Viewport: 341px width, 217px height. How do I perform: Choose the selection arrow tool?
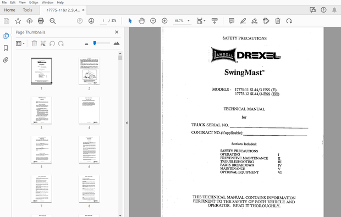pyautogui.click(x=130, y=21)
